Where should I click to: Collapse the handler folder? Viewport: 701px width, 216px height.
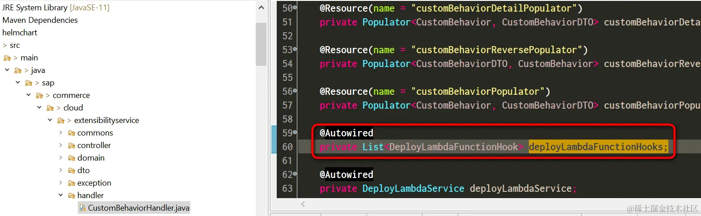pyautogui.click(x=61, y=195)
